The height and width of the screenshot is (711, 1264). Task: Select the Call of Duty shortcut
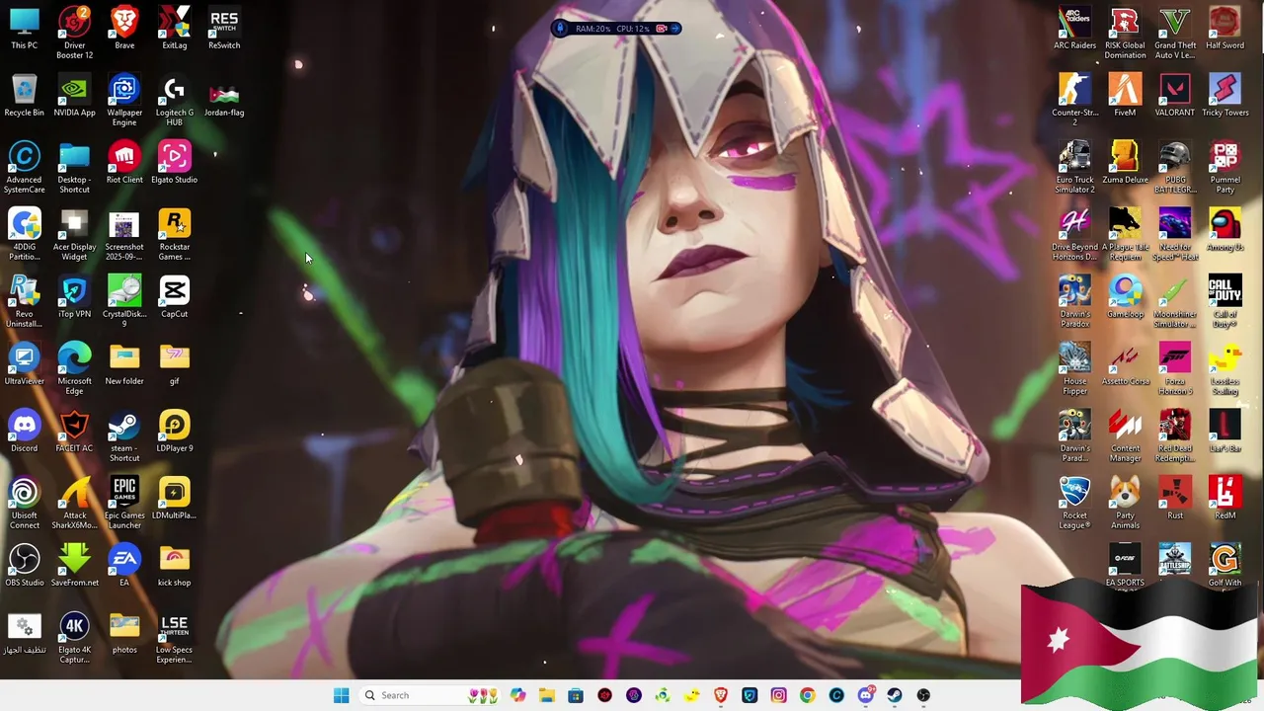[1224, 301]
